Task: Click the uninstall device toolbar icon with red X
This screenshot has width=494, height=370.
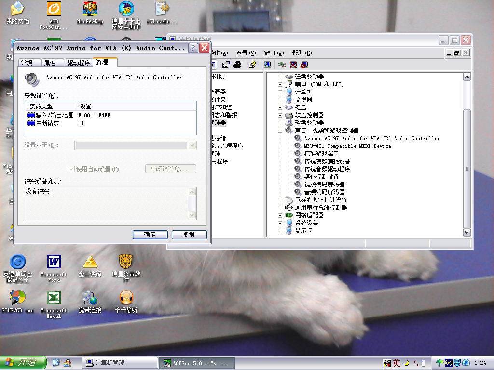Action: coord(293,65)
